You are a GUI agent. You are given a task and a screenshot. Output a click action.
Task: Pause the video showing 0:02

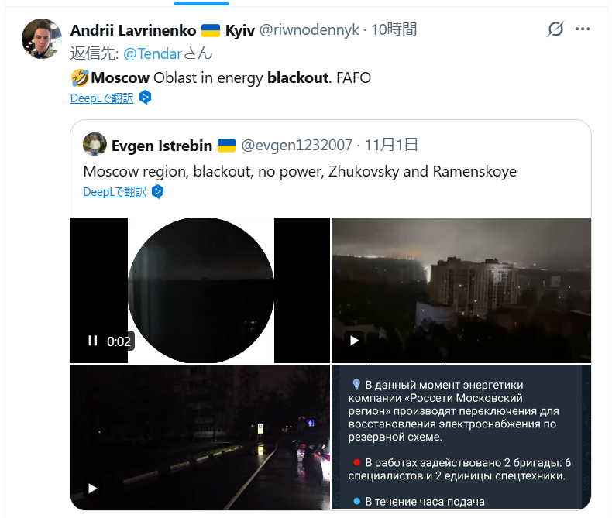pos(93,341)
